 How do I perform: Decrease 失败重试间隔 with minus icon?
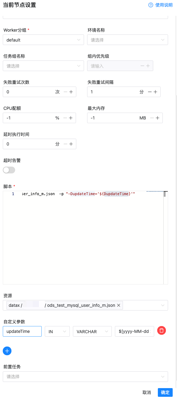(x=150, y=92)
